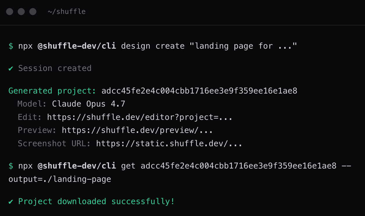Click the checkmark beside Session created
365x216 pixels.
click(x=11, y=69)
